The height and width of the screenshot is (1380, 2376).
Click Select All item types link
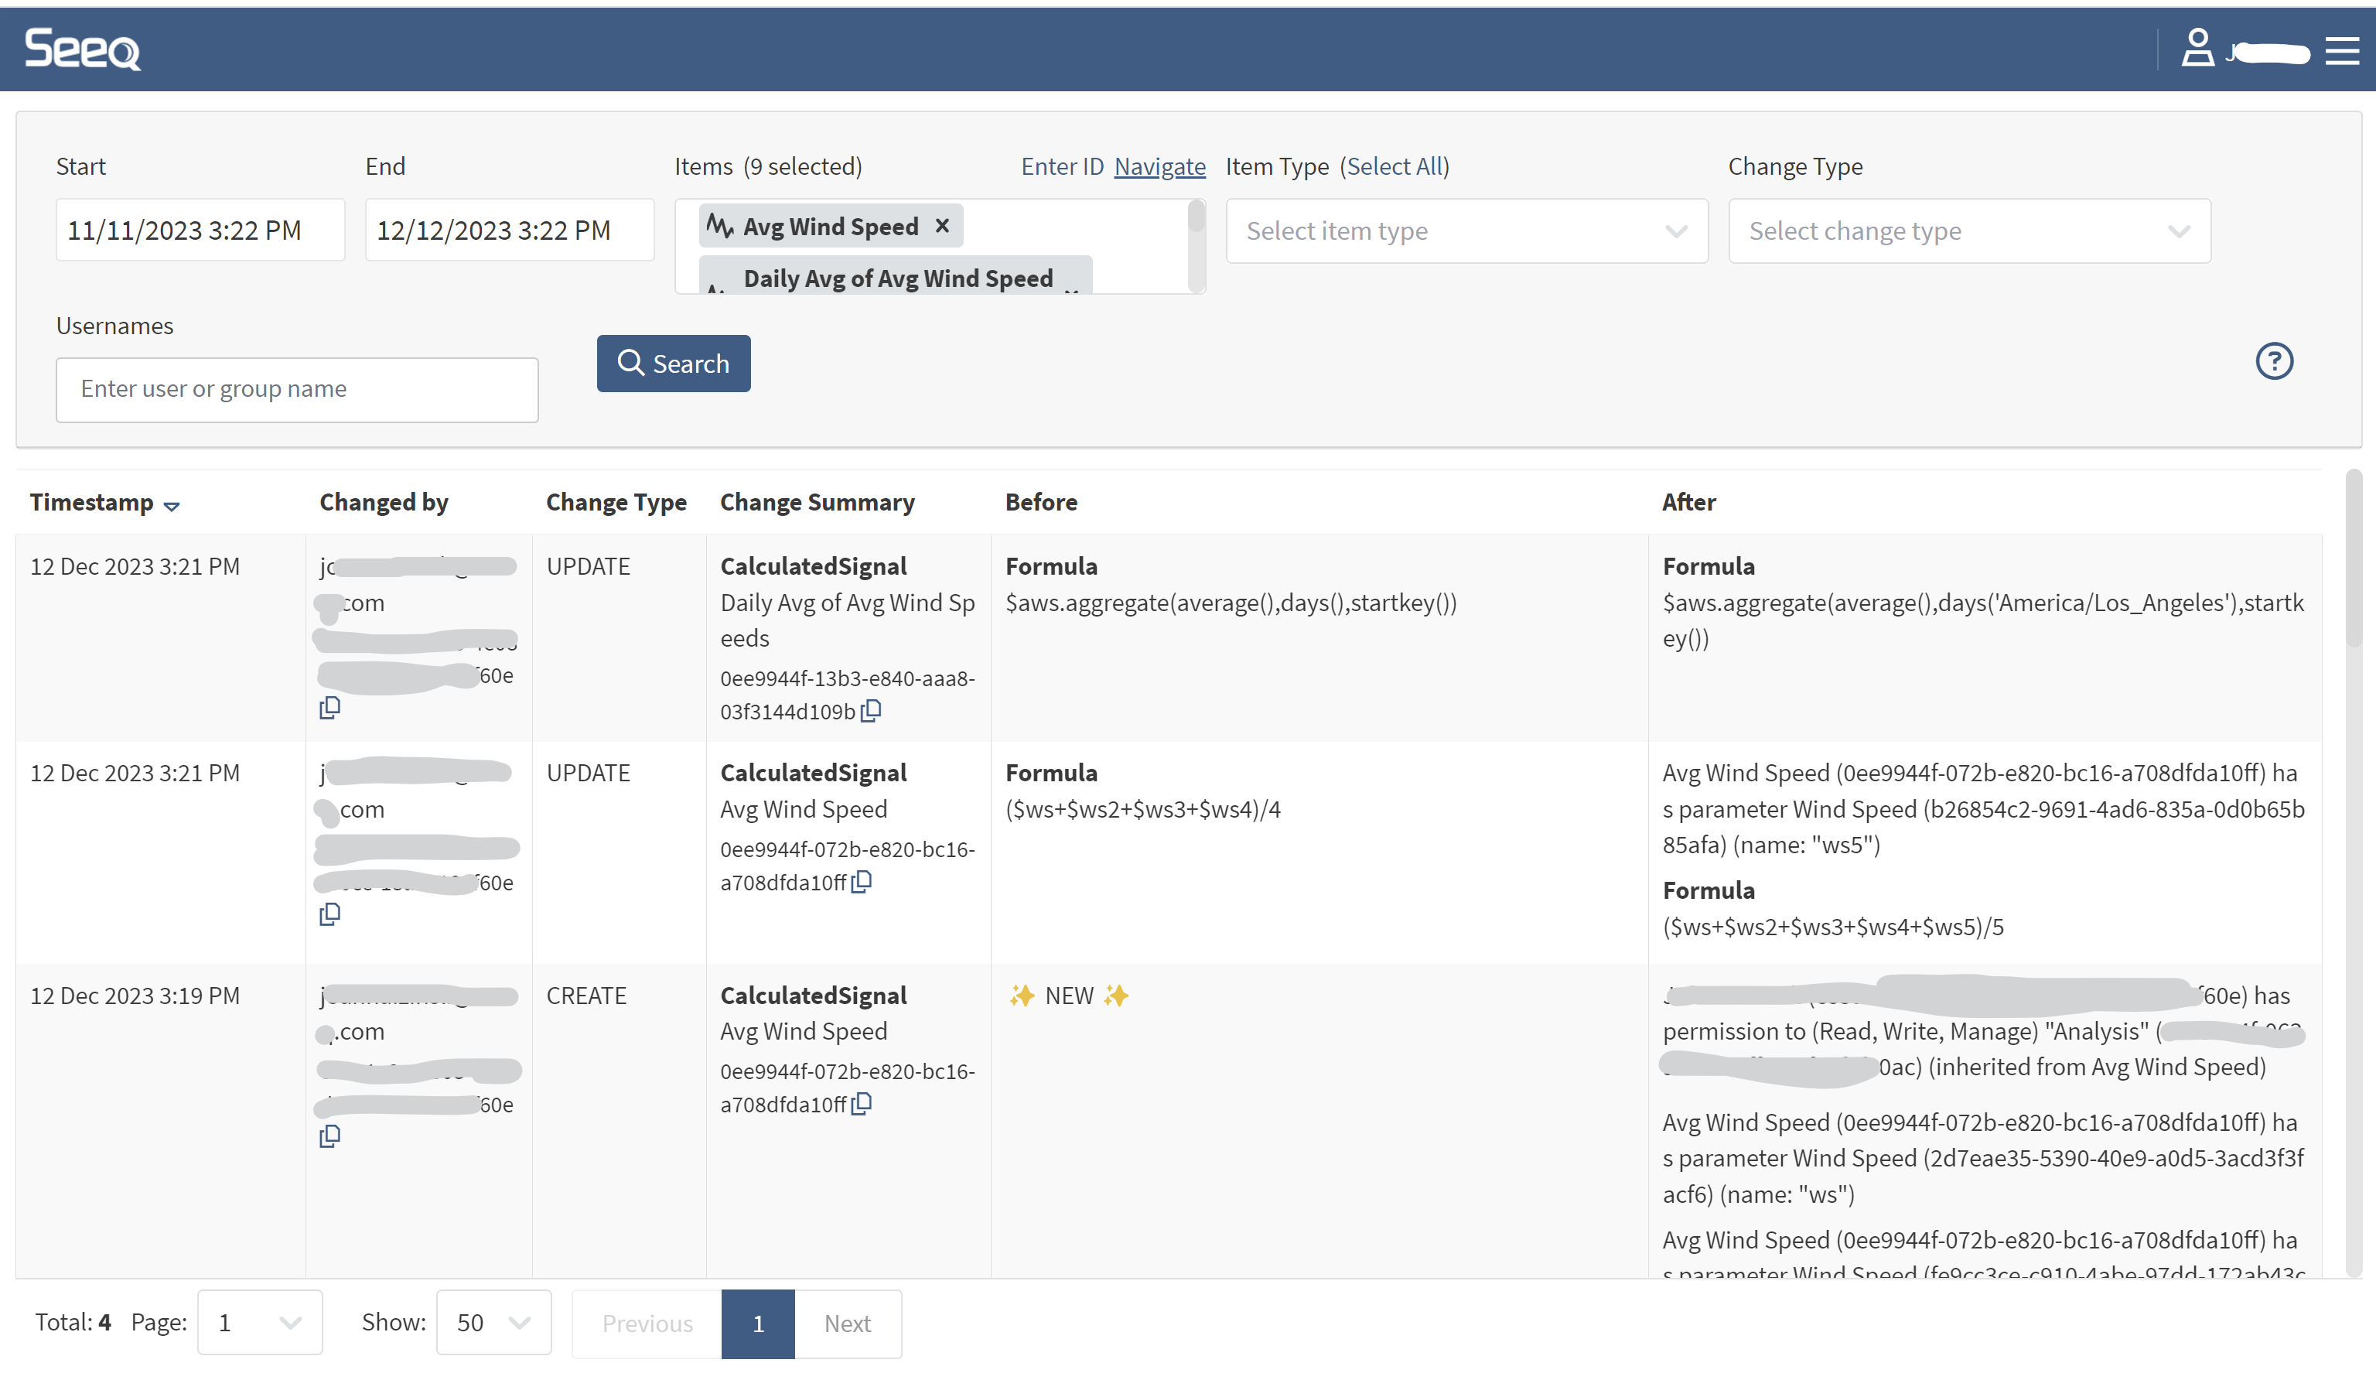click(1396, 167)
